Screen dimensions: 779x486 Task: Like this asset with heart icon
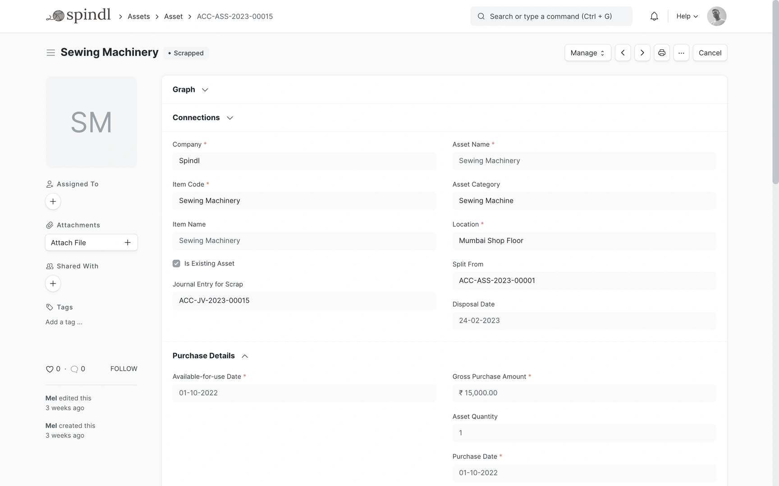tap(50, 369)
